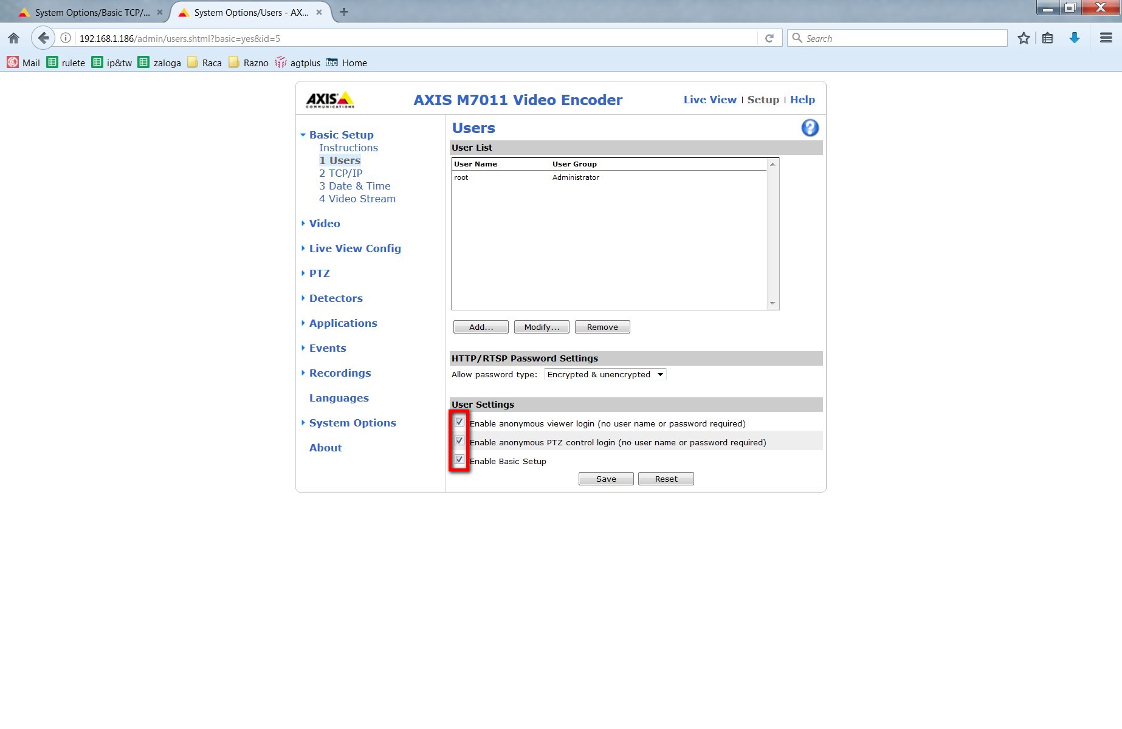Open the Users help question-mark icon
This screenshot has width=1122, height=729.
click(810, 128)
